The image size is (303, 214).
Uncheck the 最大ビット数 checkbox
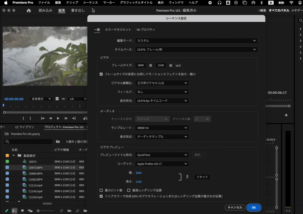pyautogui.click(x=101, y=190)
